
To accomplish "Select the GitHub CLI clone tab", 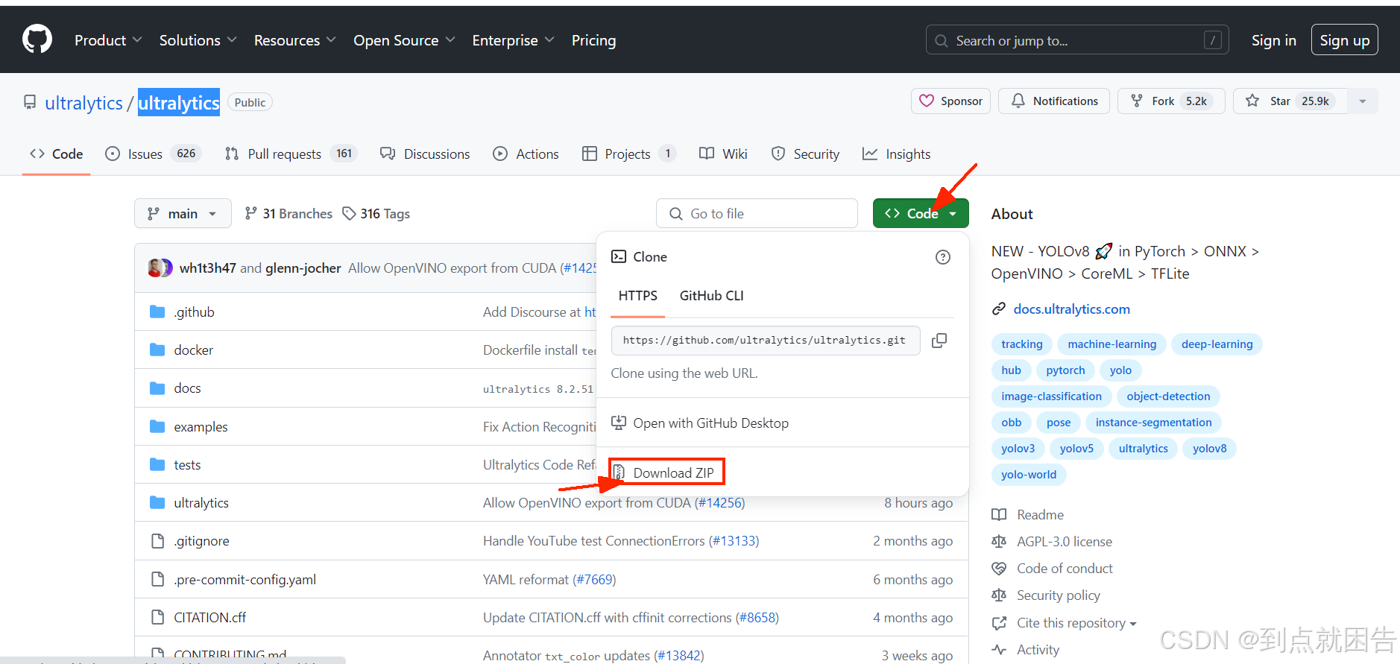I will [711, 296].
